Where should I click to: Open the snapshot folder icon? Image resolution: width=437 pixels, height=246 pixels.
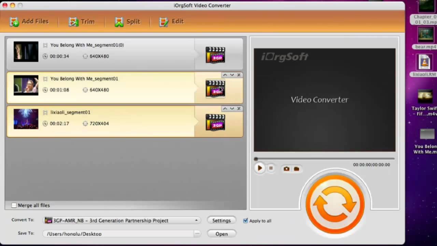(296, 169)
